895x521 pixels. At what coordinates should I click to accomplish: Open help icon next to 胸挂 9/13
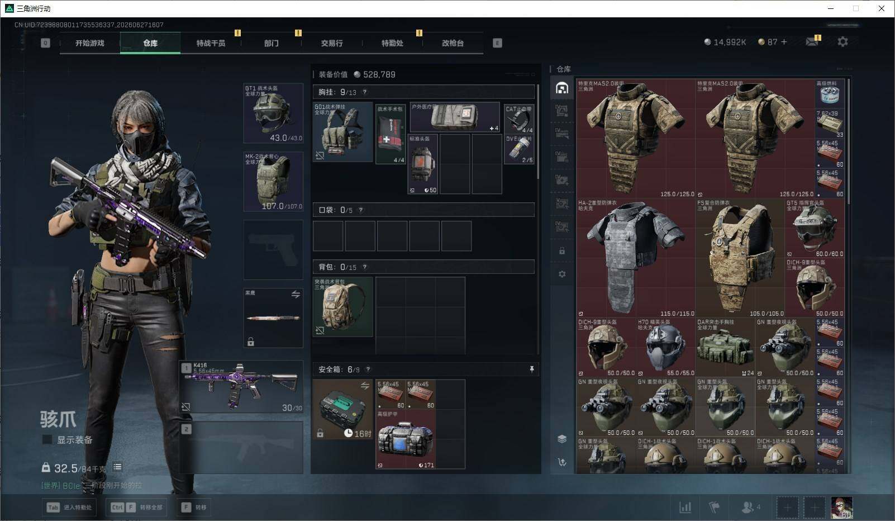[x=365, y=92]
